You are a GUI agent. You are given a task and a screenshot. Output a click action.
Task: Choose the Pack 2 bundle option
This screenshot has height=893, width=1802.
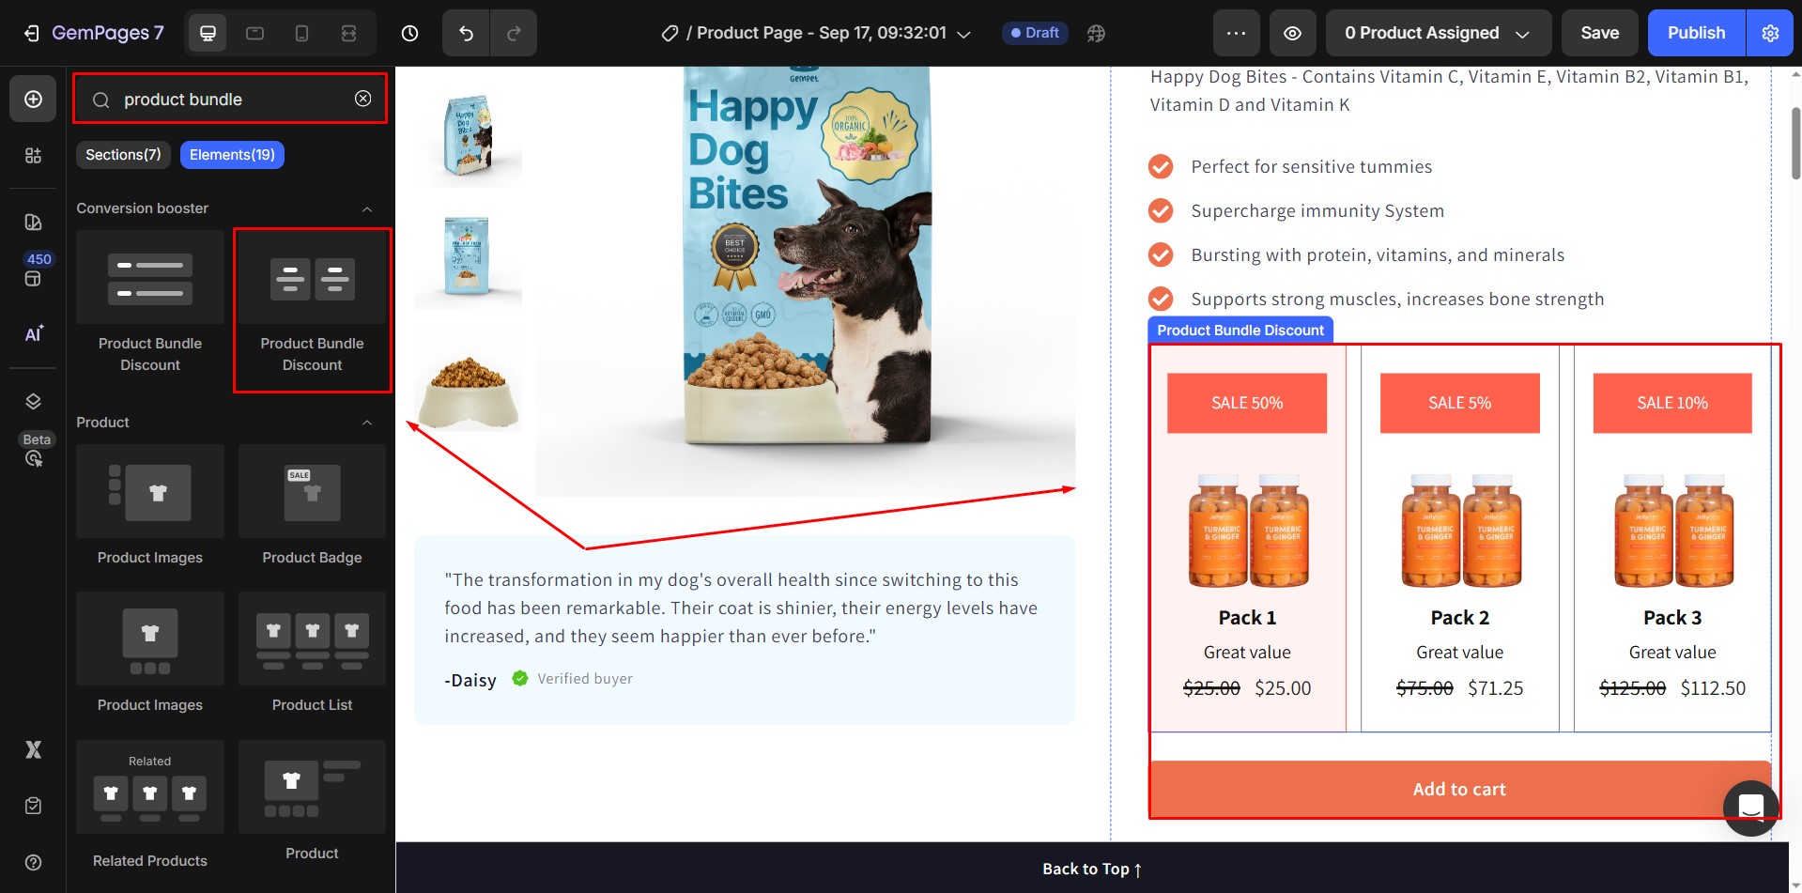pos(1460,538)
